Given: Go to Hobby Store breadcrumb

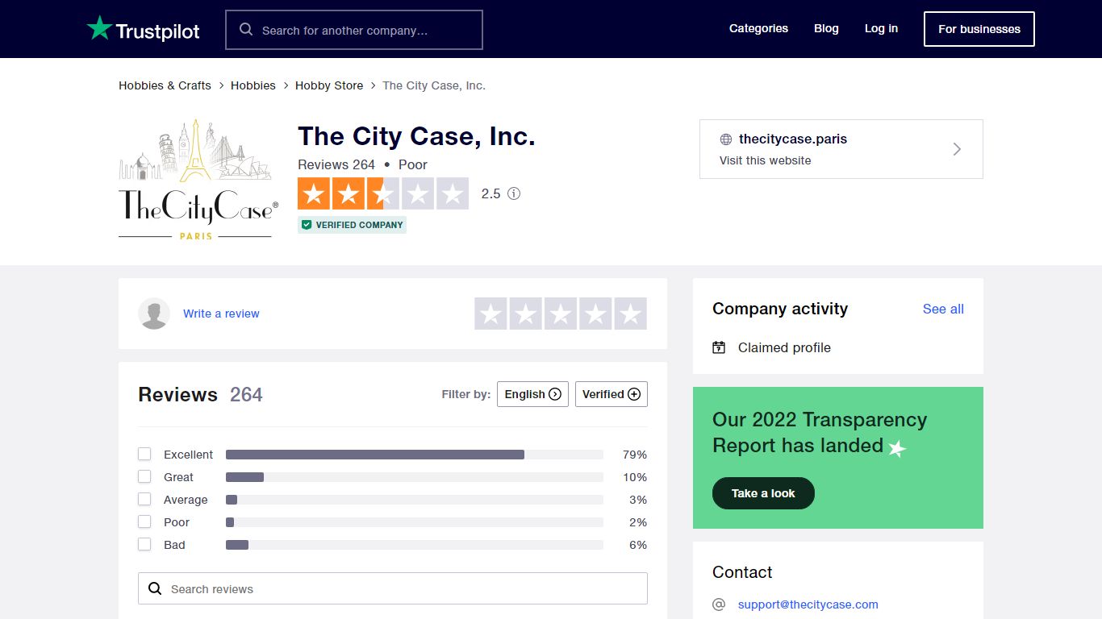Looking at the screenshot, I should pyautogui.click(x=329, y=85).
